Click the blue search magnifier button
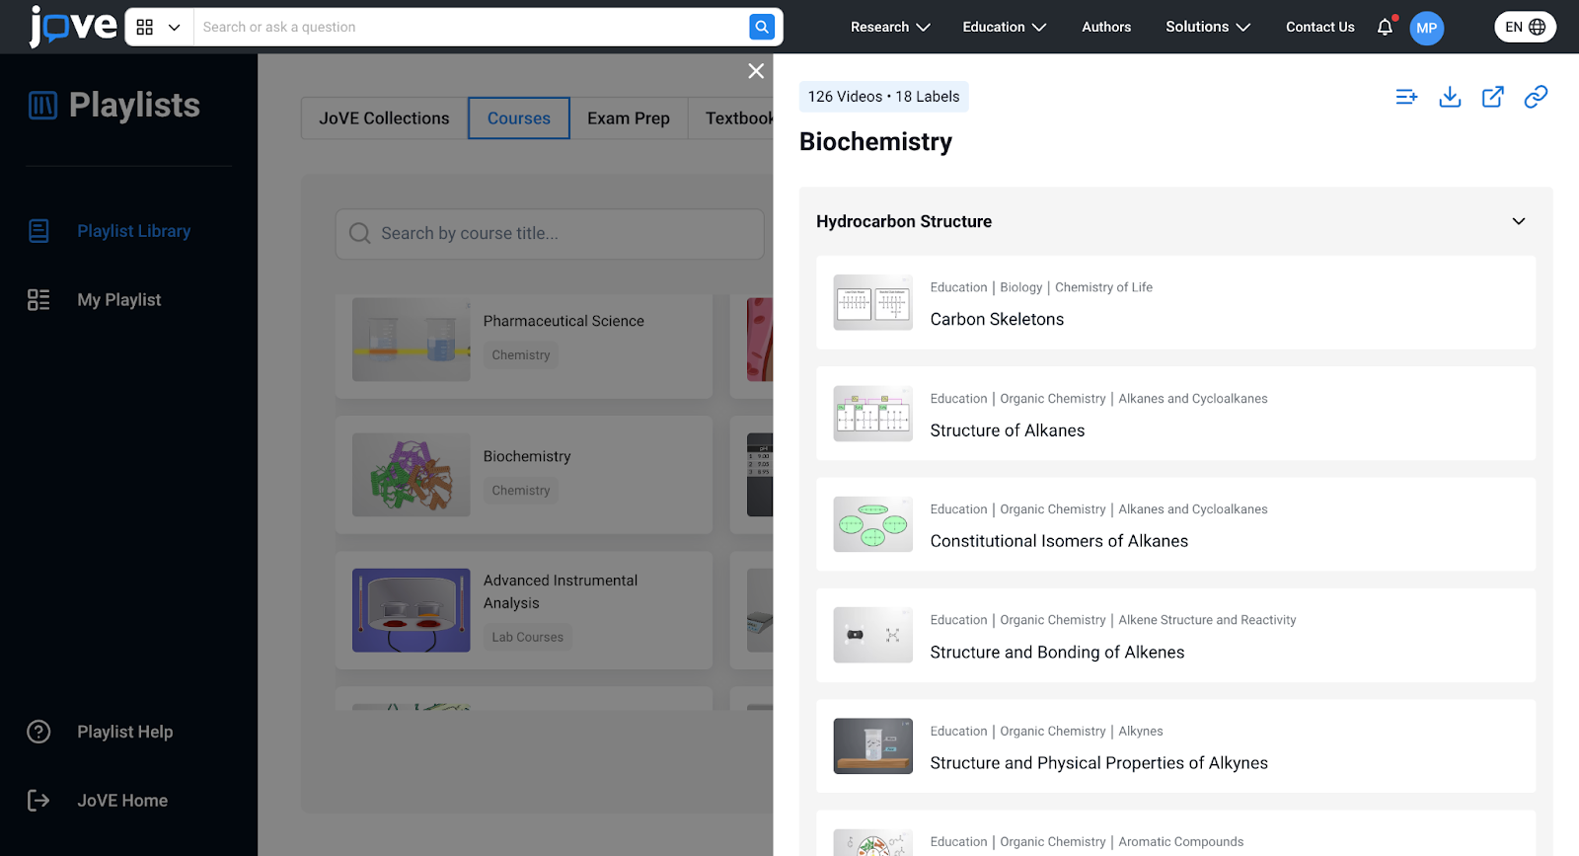Screen dimensions: 1579x856 click(762, 27)
